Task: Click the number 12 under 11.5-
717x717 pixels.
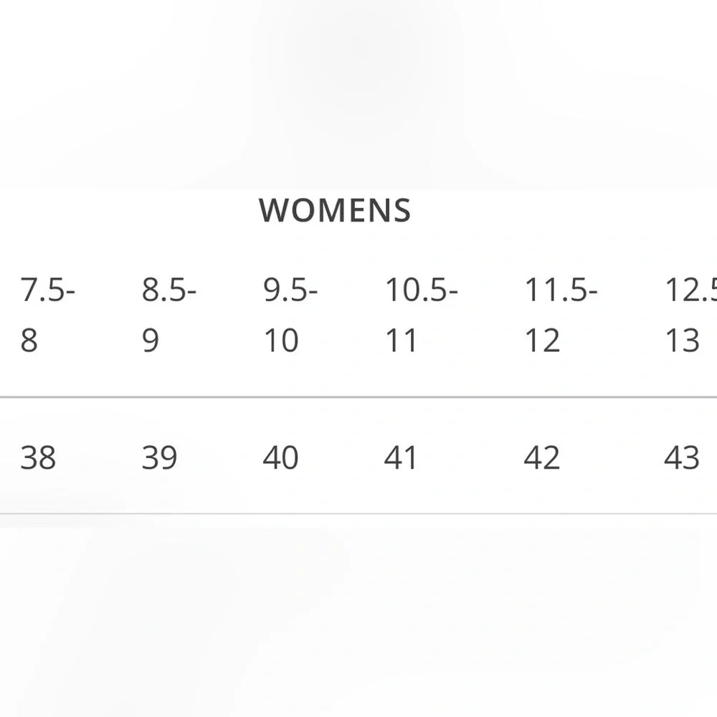Action: point(542,340)
